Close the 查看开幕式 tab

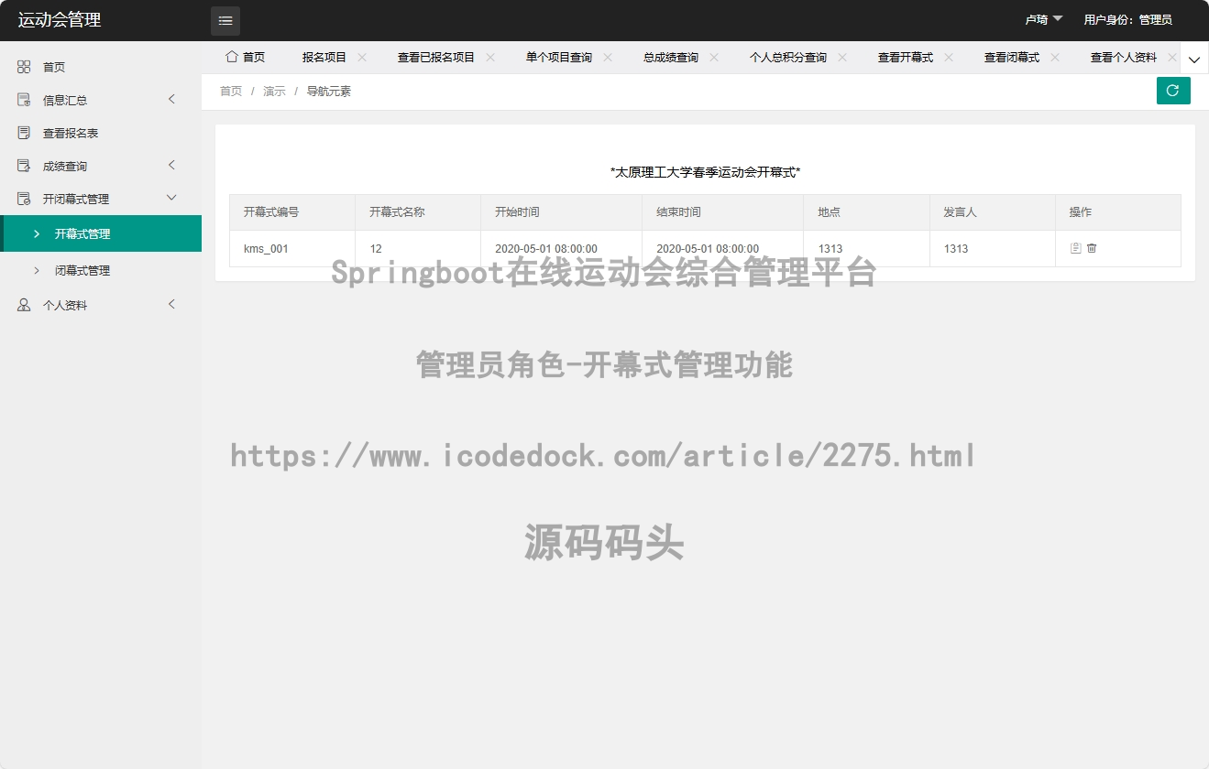pyautogui.click(x=949, y=57)
